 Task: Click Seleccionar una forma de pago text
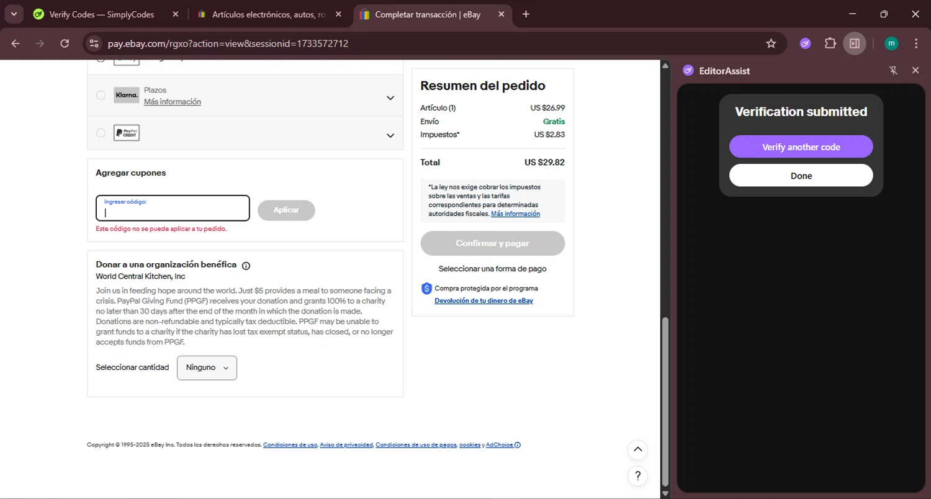[x=492, y=269]
